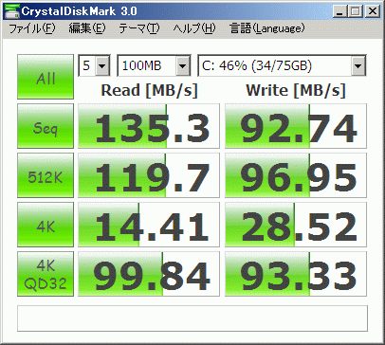The height and width of the screenshot is (345, 385).
Task: Start the 512K benchmark test
Action: (46, 175)
